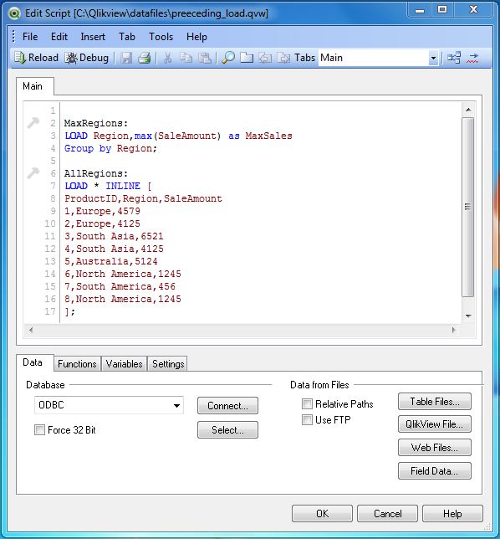Image resolution: width=500 pixels, height=539 pixels.
Task: Save the script with the floppy disk icon
Action: tap(126, 58)
